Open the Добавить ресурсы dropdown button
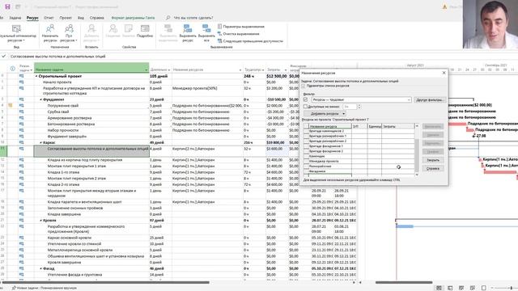This screenshot has width=518, height=291. (x=325, y=113)
